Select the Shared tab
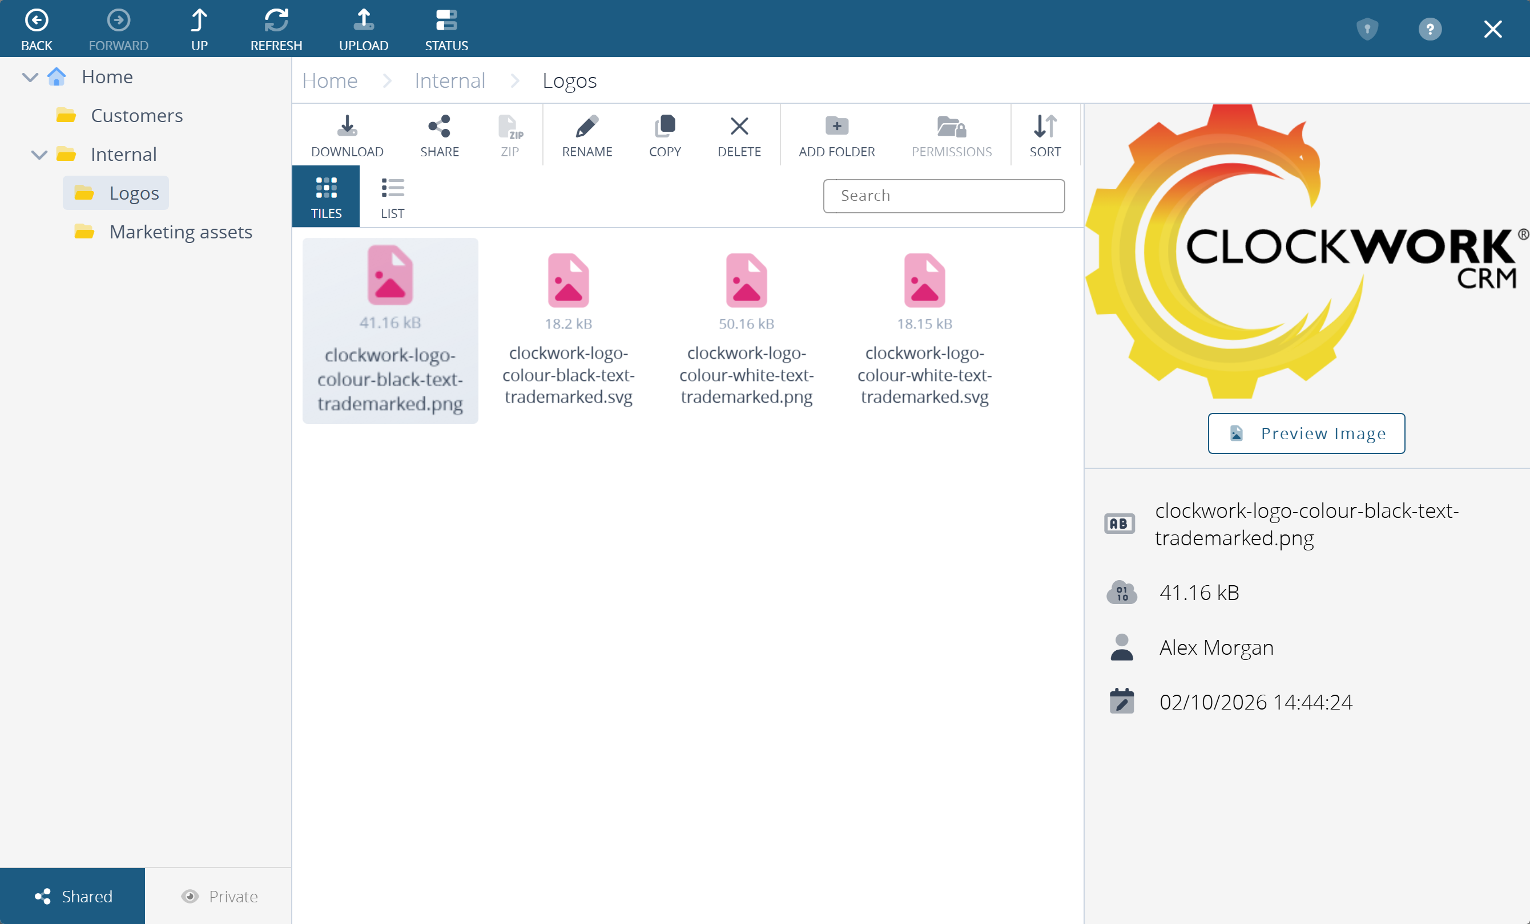Screen dimensions: 1530x924 73,895
